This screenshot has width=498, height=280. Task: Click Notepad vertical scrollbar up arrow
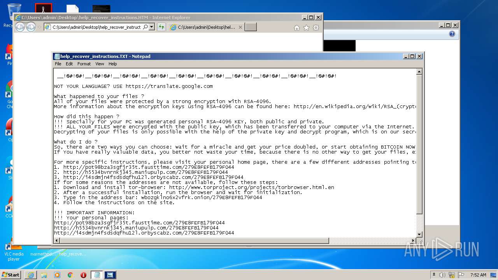(419, 72)
